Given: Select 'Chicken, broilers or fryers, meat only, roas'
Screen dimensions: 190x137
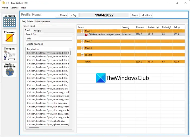Looking at the screenshot, I should click(x=47, y=96).
